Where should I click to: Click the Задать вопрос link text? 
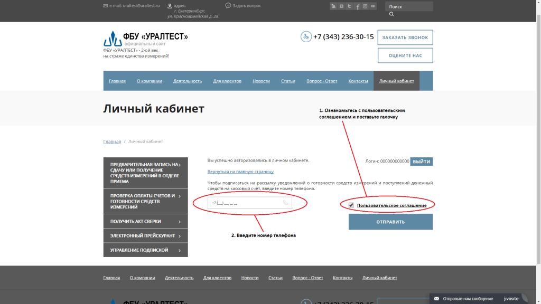point(247,5)
